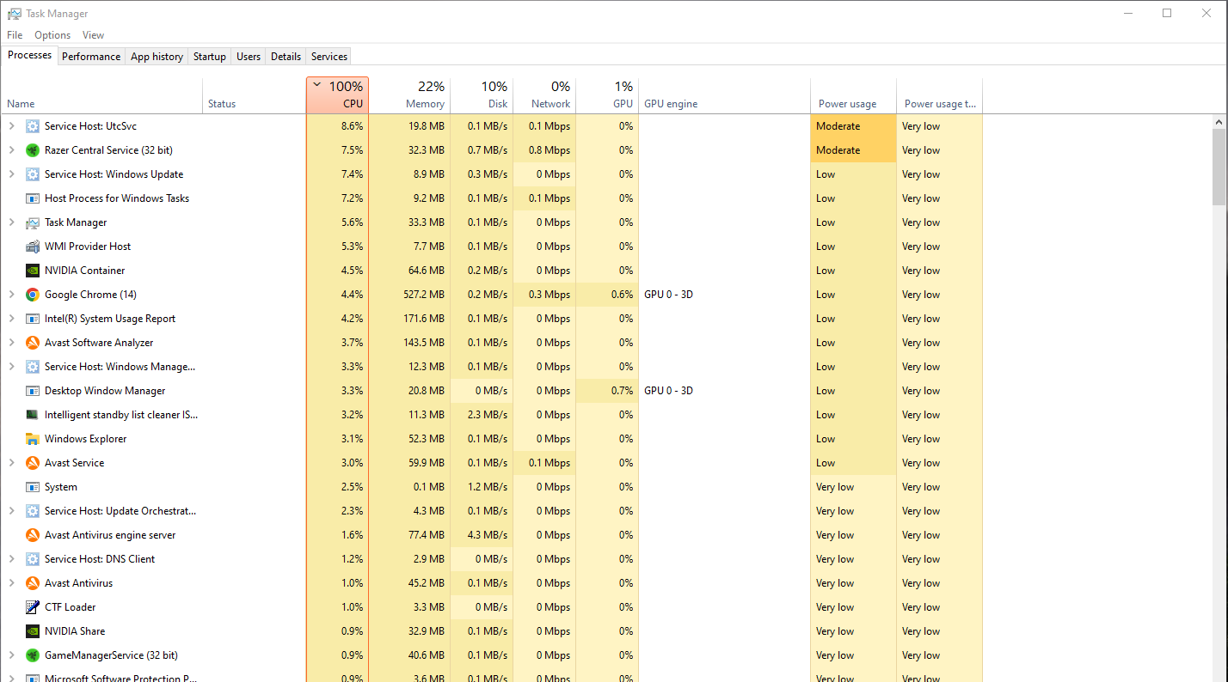Click the Google Chrome icon
This screenshot has height=682, width=1228.
pos(33,295)
